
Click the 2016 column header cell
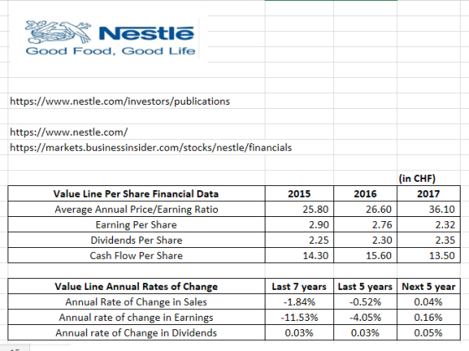click(365, 194)
